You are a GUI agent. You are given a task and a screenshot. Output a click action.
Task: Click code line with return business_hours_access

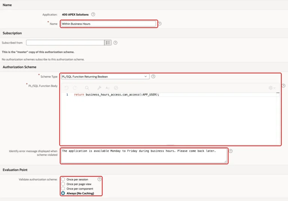click(117, 94)
